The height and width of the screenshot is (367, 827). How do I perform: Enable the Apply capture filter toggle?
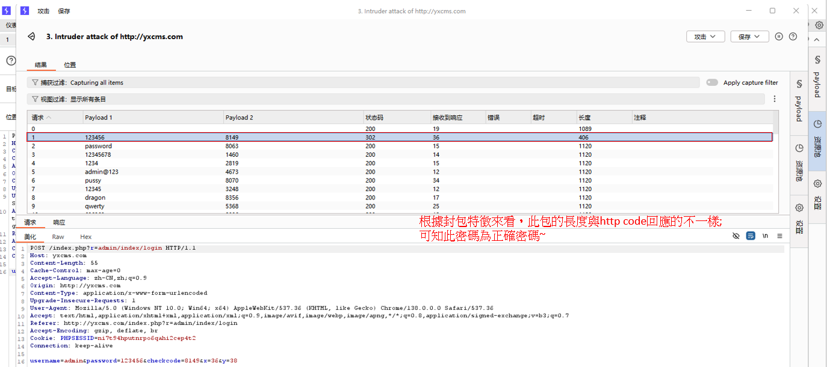(712, 83)
